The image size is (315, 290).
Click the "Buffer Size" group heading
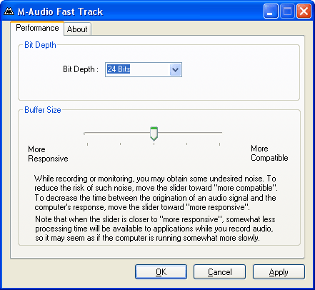click(x=43, y=110)
